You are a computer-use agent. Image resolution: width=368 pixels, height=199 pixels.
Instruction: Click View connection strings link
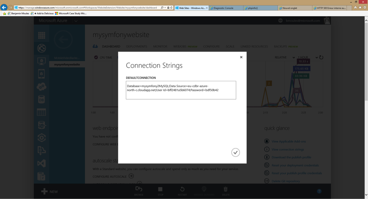click(x=288, y=149)
